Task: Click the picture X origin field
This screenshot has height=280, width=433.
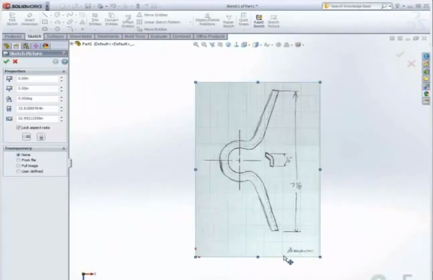Action: [x=37, y=79]
